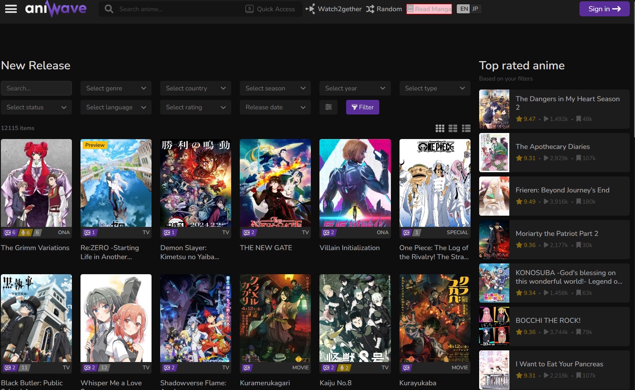Click view count of The Apothecary Diaries

click(x=556, y=158)
